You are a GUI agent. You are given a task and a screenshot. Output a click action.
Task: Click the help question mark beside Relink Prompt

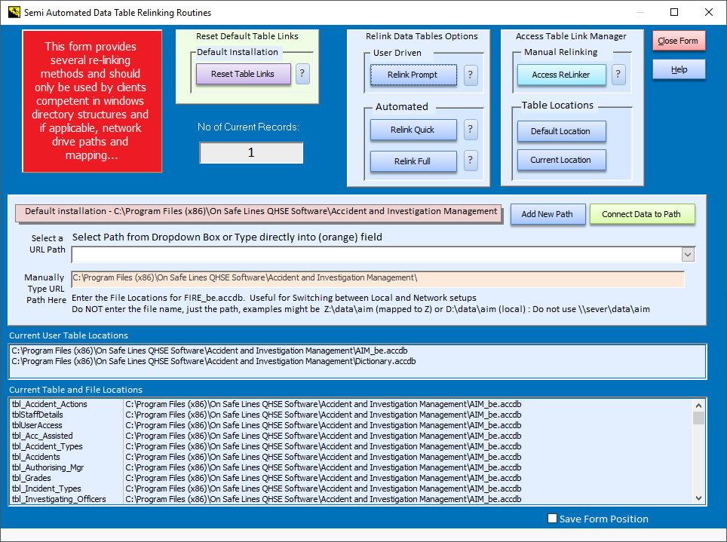(470, 75)
